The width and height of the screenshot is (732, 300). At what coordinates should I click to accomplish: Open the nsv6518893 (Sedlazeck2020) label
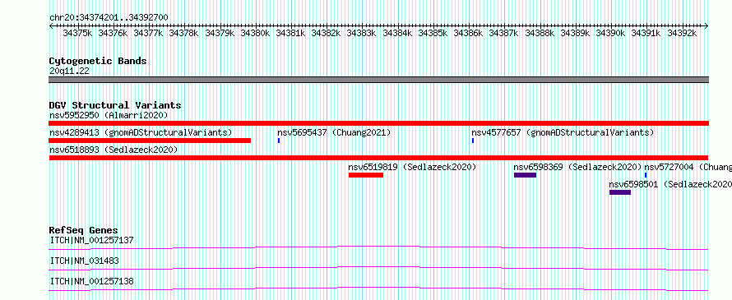pos(114,150)
